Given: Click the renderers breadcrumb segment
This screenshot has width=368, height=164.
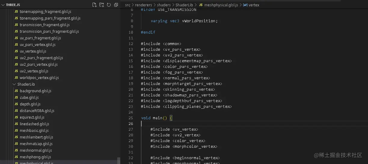Looking at the screenshot, I should 144,5.
